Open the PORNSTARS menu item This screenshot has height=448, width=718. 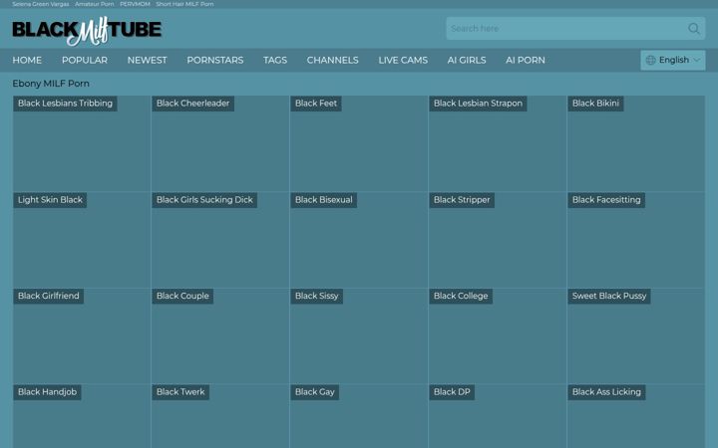(x=215, y=61)
